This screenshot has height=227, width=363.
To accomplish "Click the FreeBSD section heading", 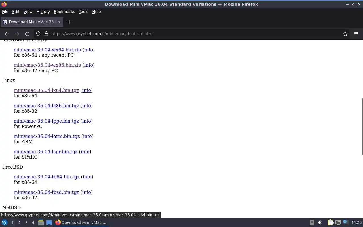I will (13, 167).
